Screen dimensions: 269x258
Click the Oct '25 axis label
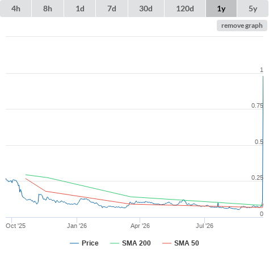pos(15,226)
